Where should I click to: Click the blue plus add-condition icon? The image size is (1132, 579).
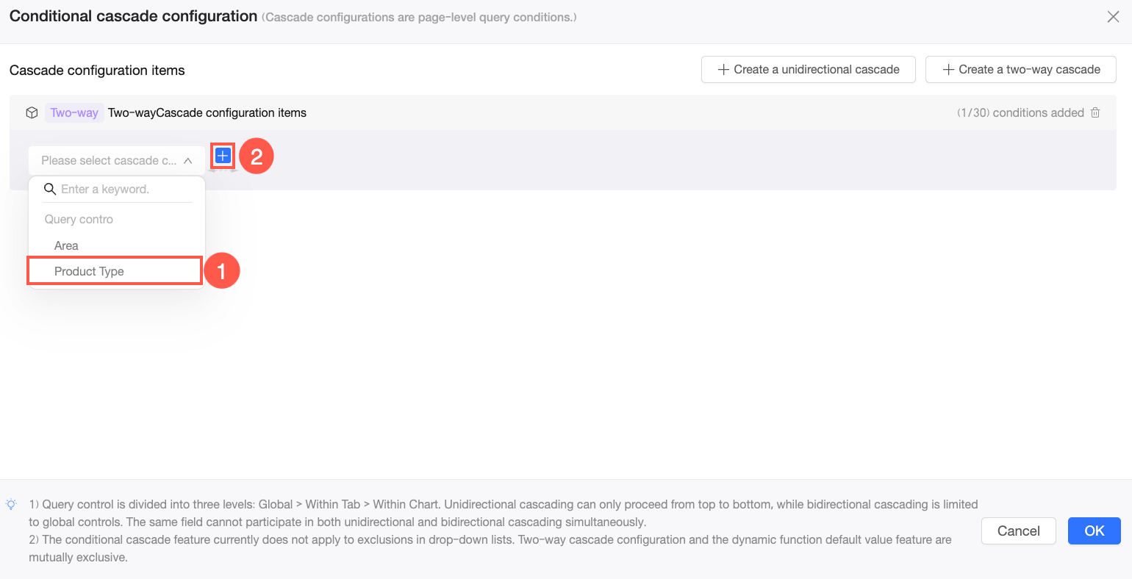[223, 156]
